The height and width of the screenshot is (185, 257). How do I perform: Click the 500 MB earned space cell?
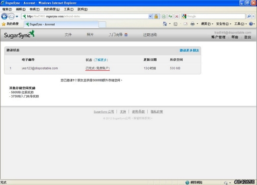tap(175, 68)
